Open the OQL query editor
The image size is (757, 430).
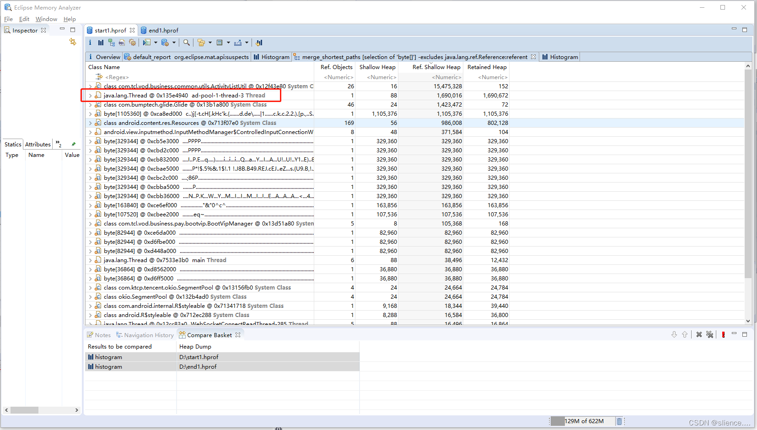point(122,43)
